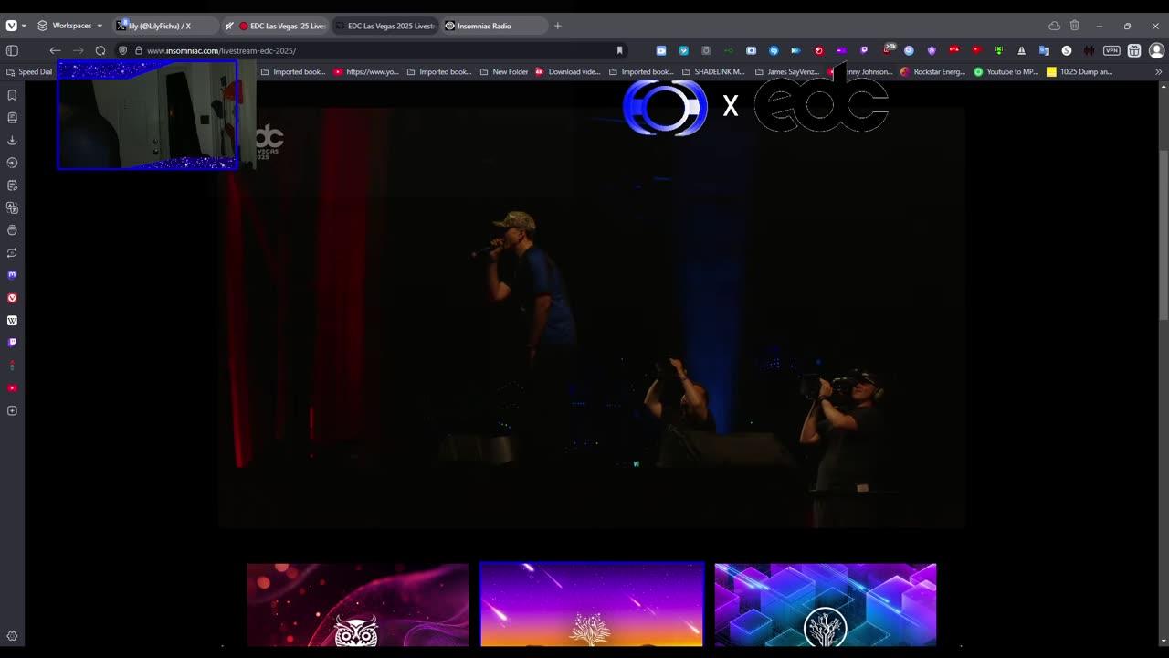Click the livestream video player
Screen dimensions: 1169x658
(x=592, y=317)
